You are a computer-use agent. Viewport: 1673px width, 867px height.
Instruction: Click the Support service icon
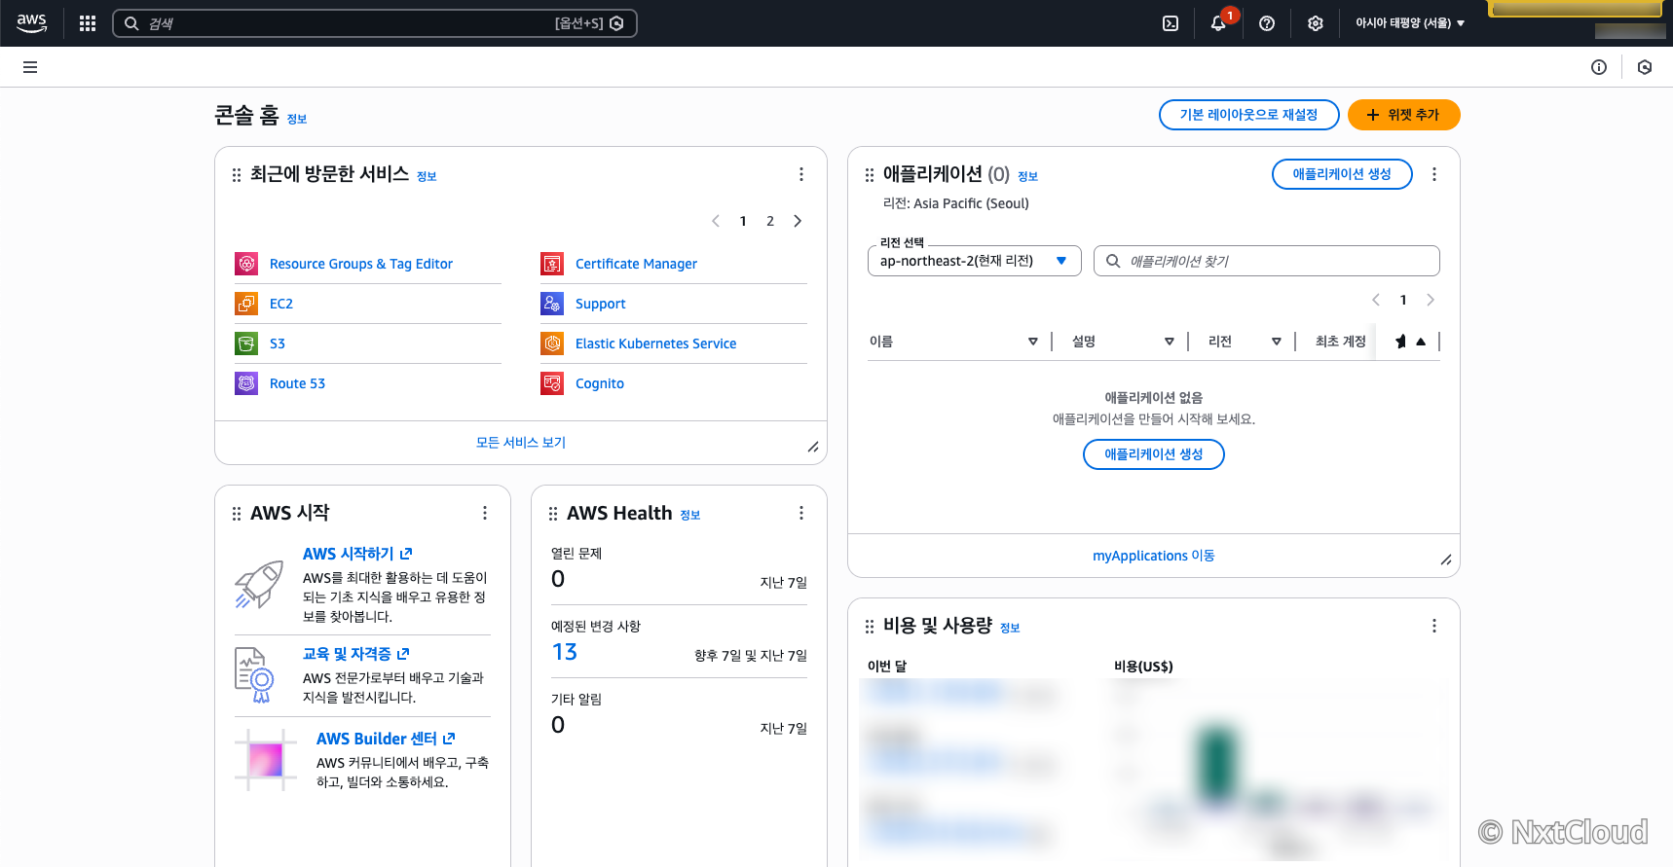point(552,304)
